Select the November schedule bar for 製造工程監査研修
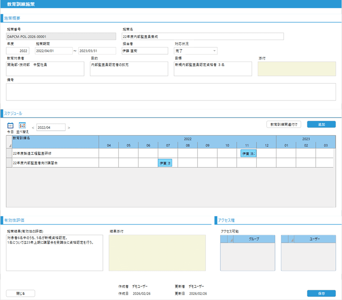Viewport: 342px width, 300px height. tap(248, 154)
